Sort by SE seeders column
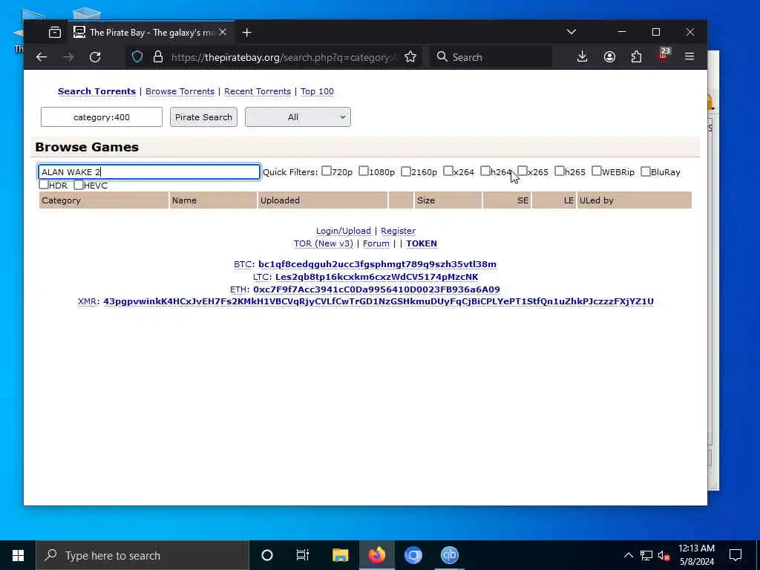760x570 pixels. tap(507, 200)
